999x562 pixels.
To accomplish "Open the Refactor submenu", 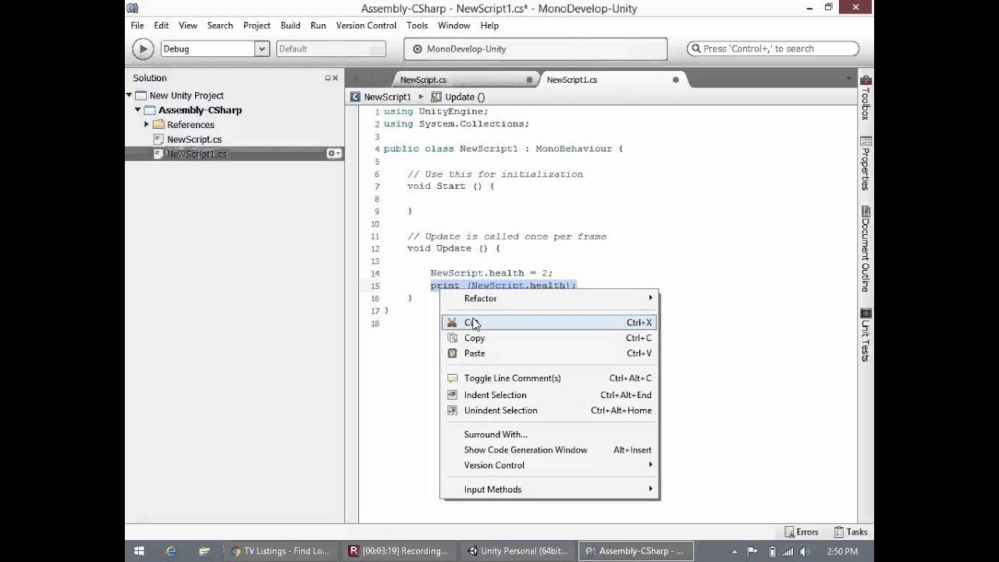I will (550, 298).
